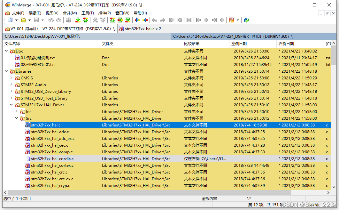Screen dimensions: 339x210
Task: Click the horizontal scrollbar left arrow
Action: (x=5, y=192)
